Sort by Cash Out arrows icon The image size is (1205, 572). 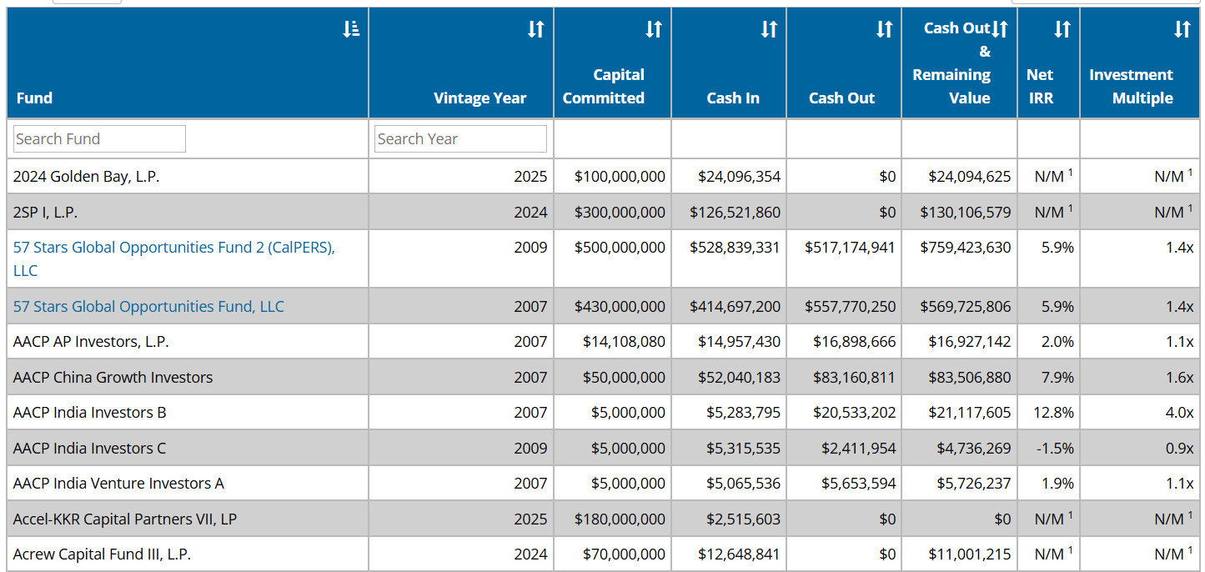tap(884, 29)
